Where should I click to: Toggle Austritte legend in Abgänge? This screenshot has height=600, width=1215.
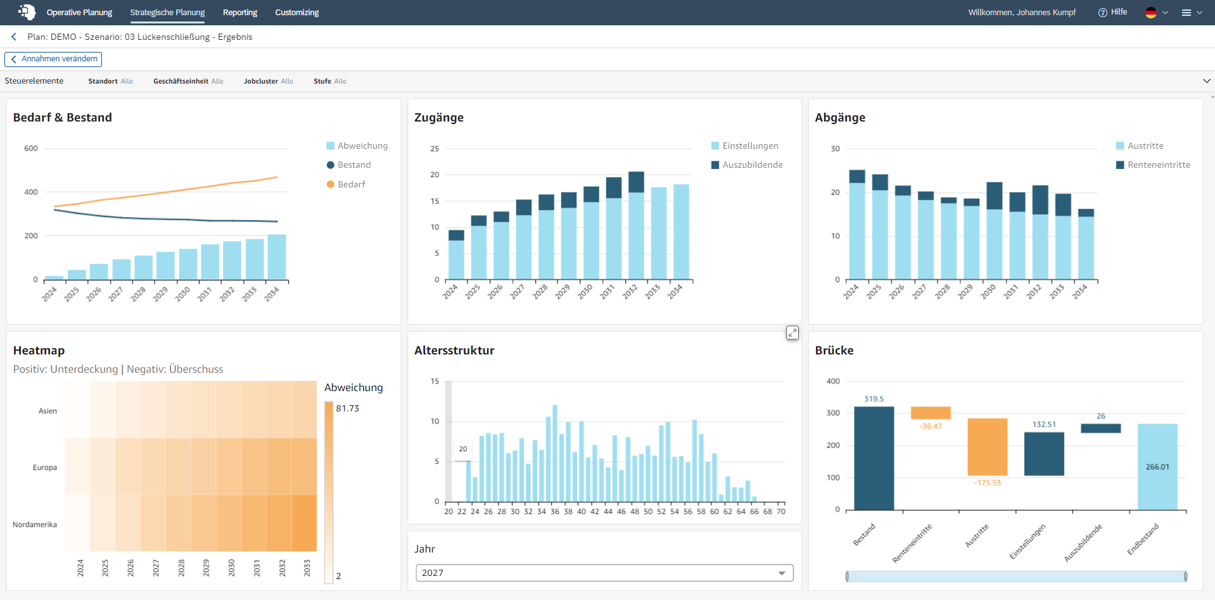1140,146
